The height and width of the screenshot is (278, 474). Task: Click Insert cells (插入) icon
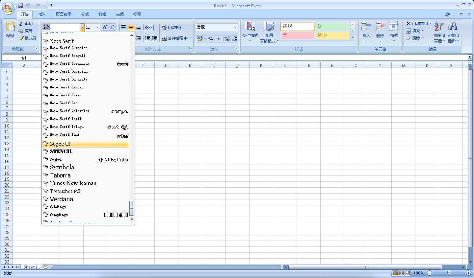[366, 26]
